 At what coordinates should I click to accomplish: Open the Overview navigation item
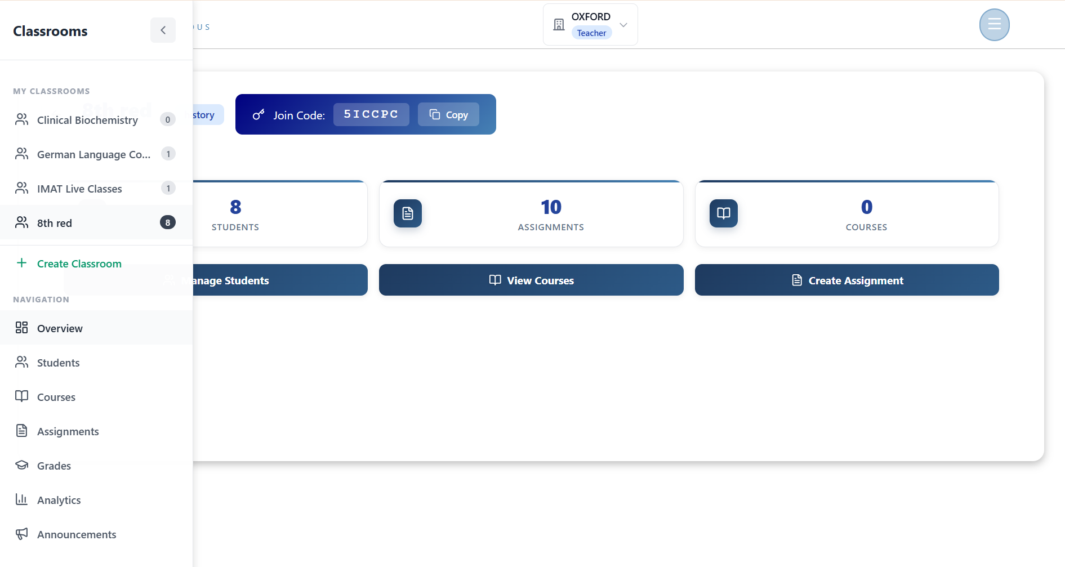tap(96, 328)
